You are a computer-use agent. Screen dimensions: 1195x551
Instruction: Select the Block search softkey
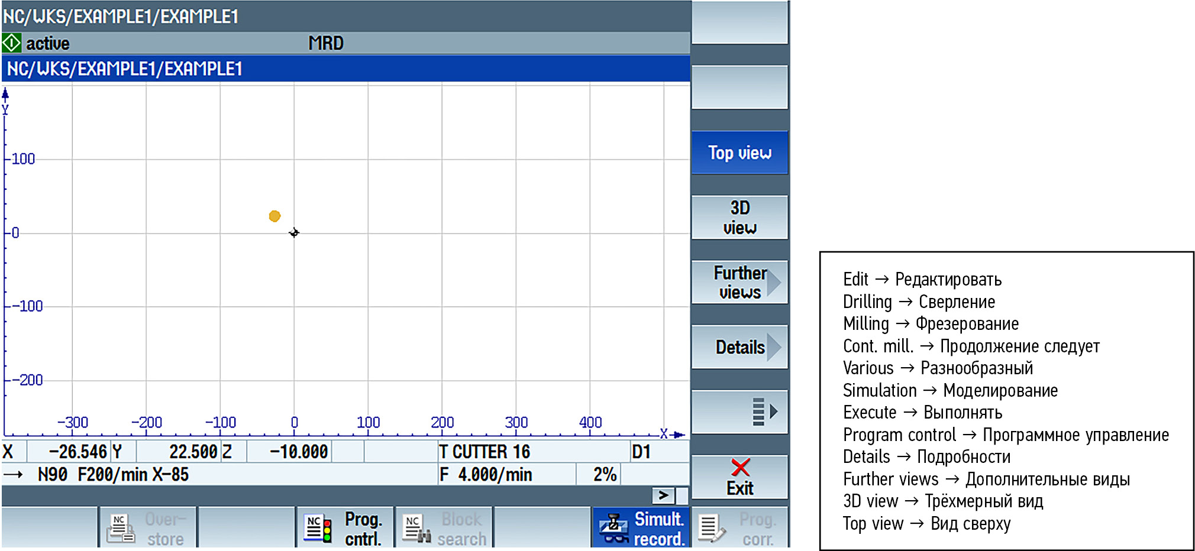444,528
